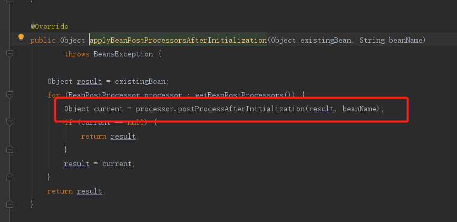Click fold end marker beside if closing brace
The image size is (457, 222).
[9, 150]
